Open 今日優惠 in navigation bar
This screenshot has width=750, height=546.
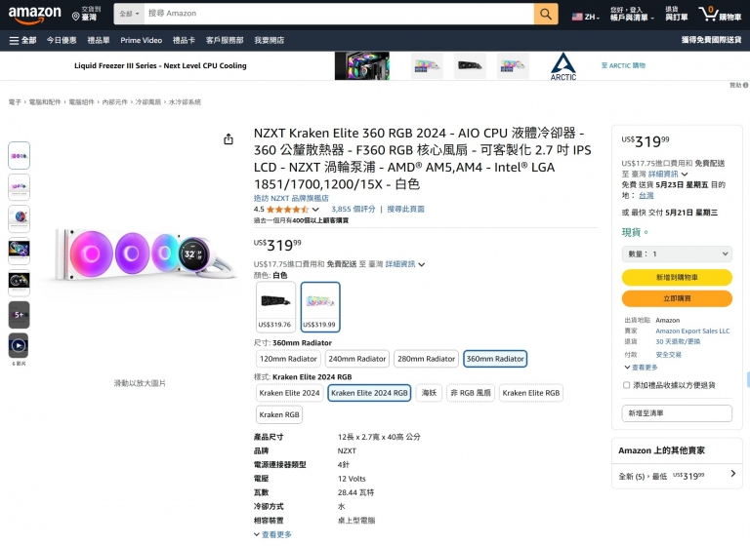(x=62, y=40)
